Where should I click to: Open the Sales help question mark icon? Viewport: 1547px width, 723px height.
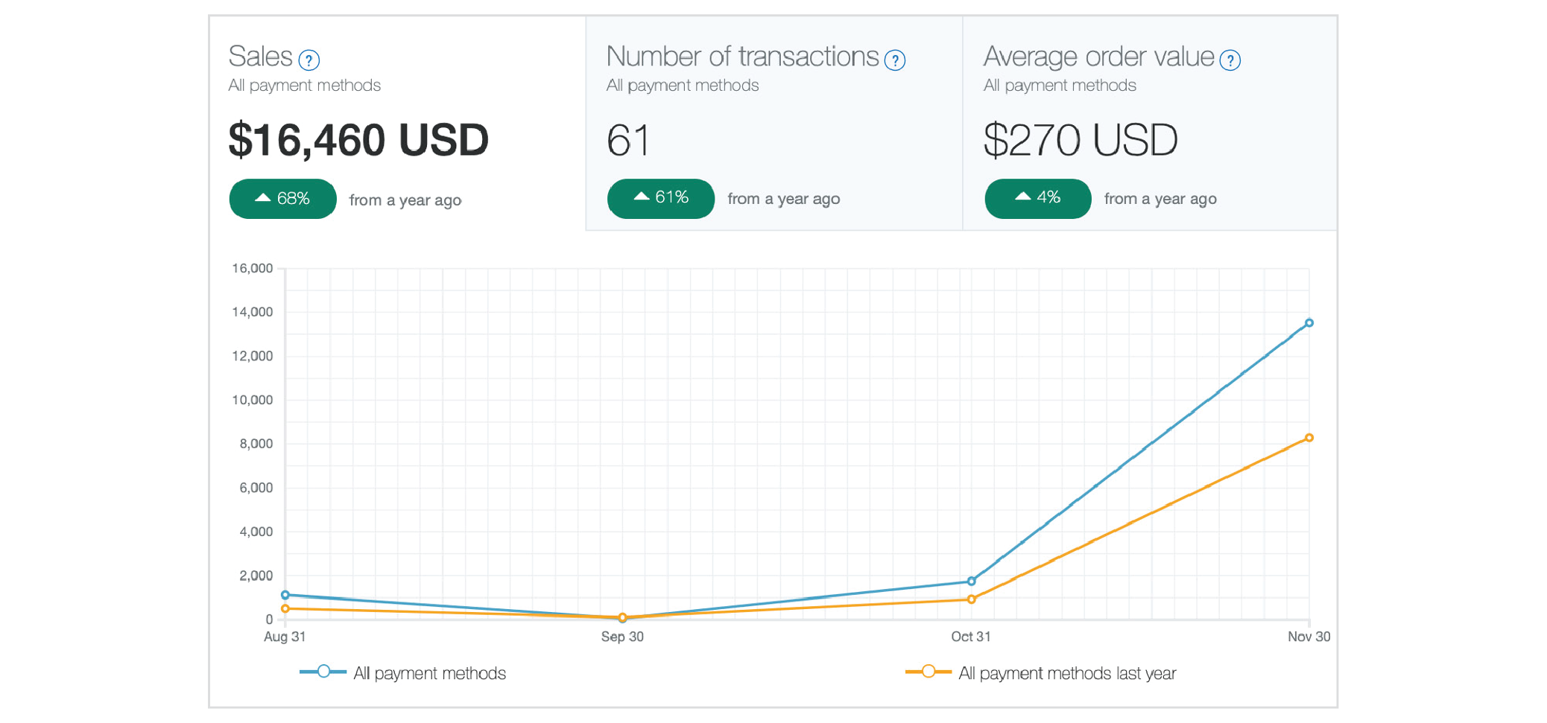(x=309, y=60)
